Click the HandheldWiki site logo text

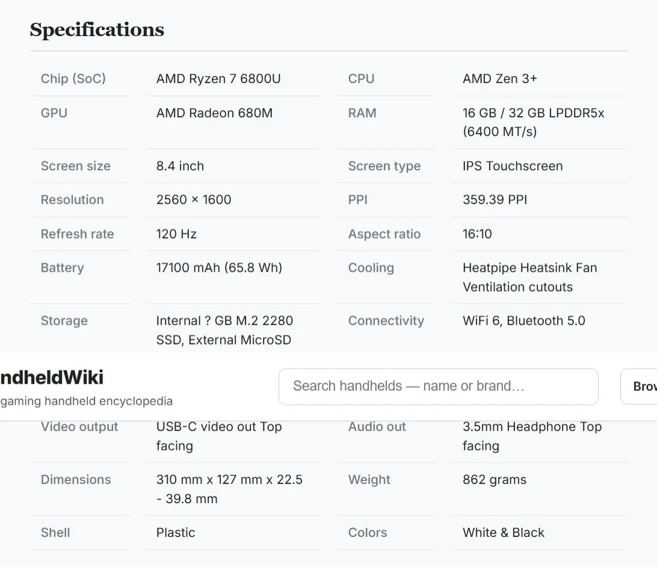tap(52, 378)
